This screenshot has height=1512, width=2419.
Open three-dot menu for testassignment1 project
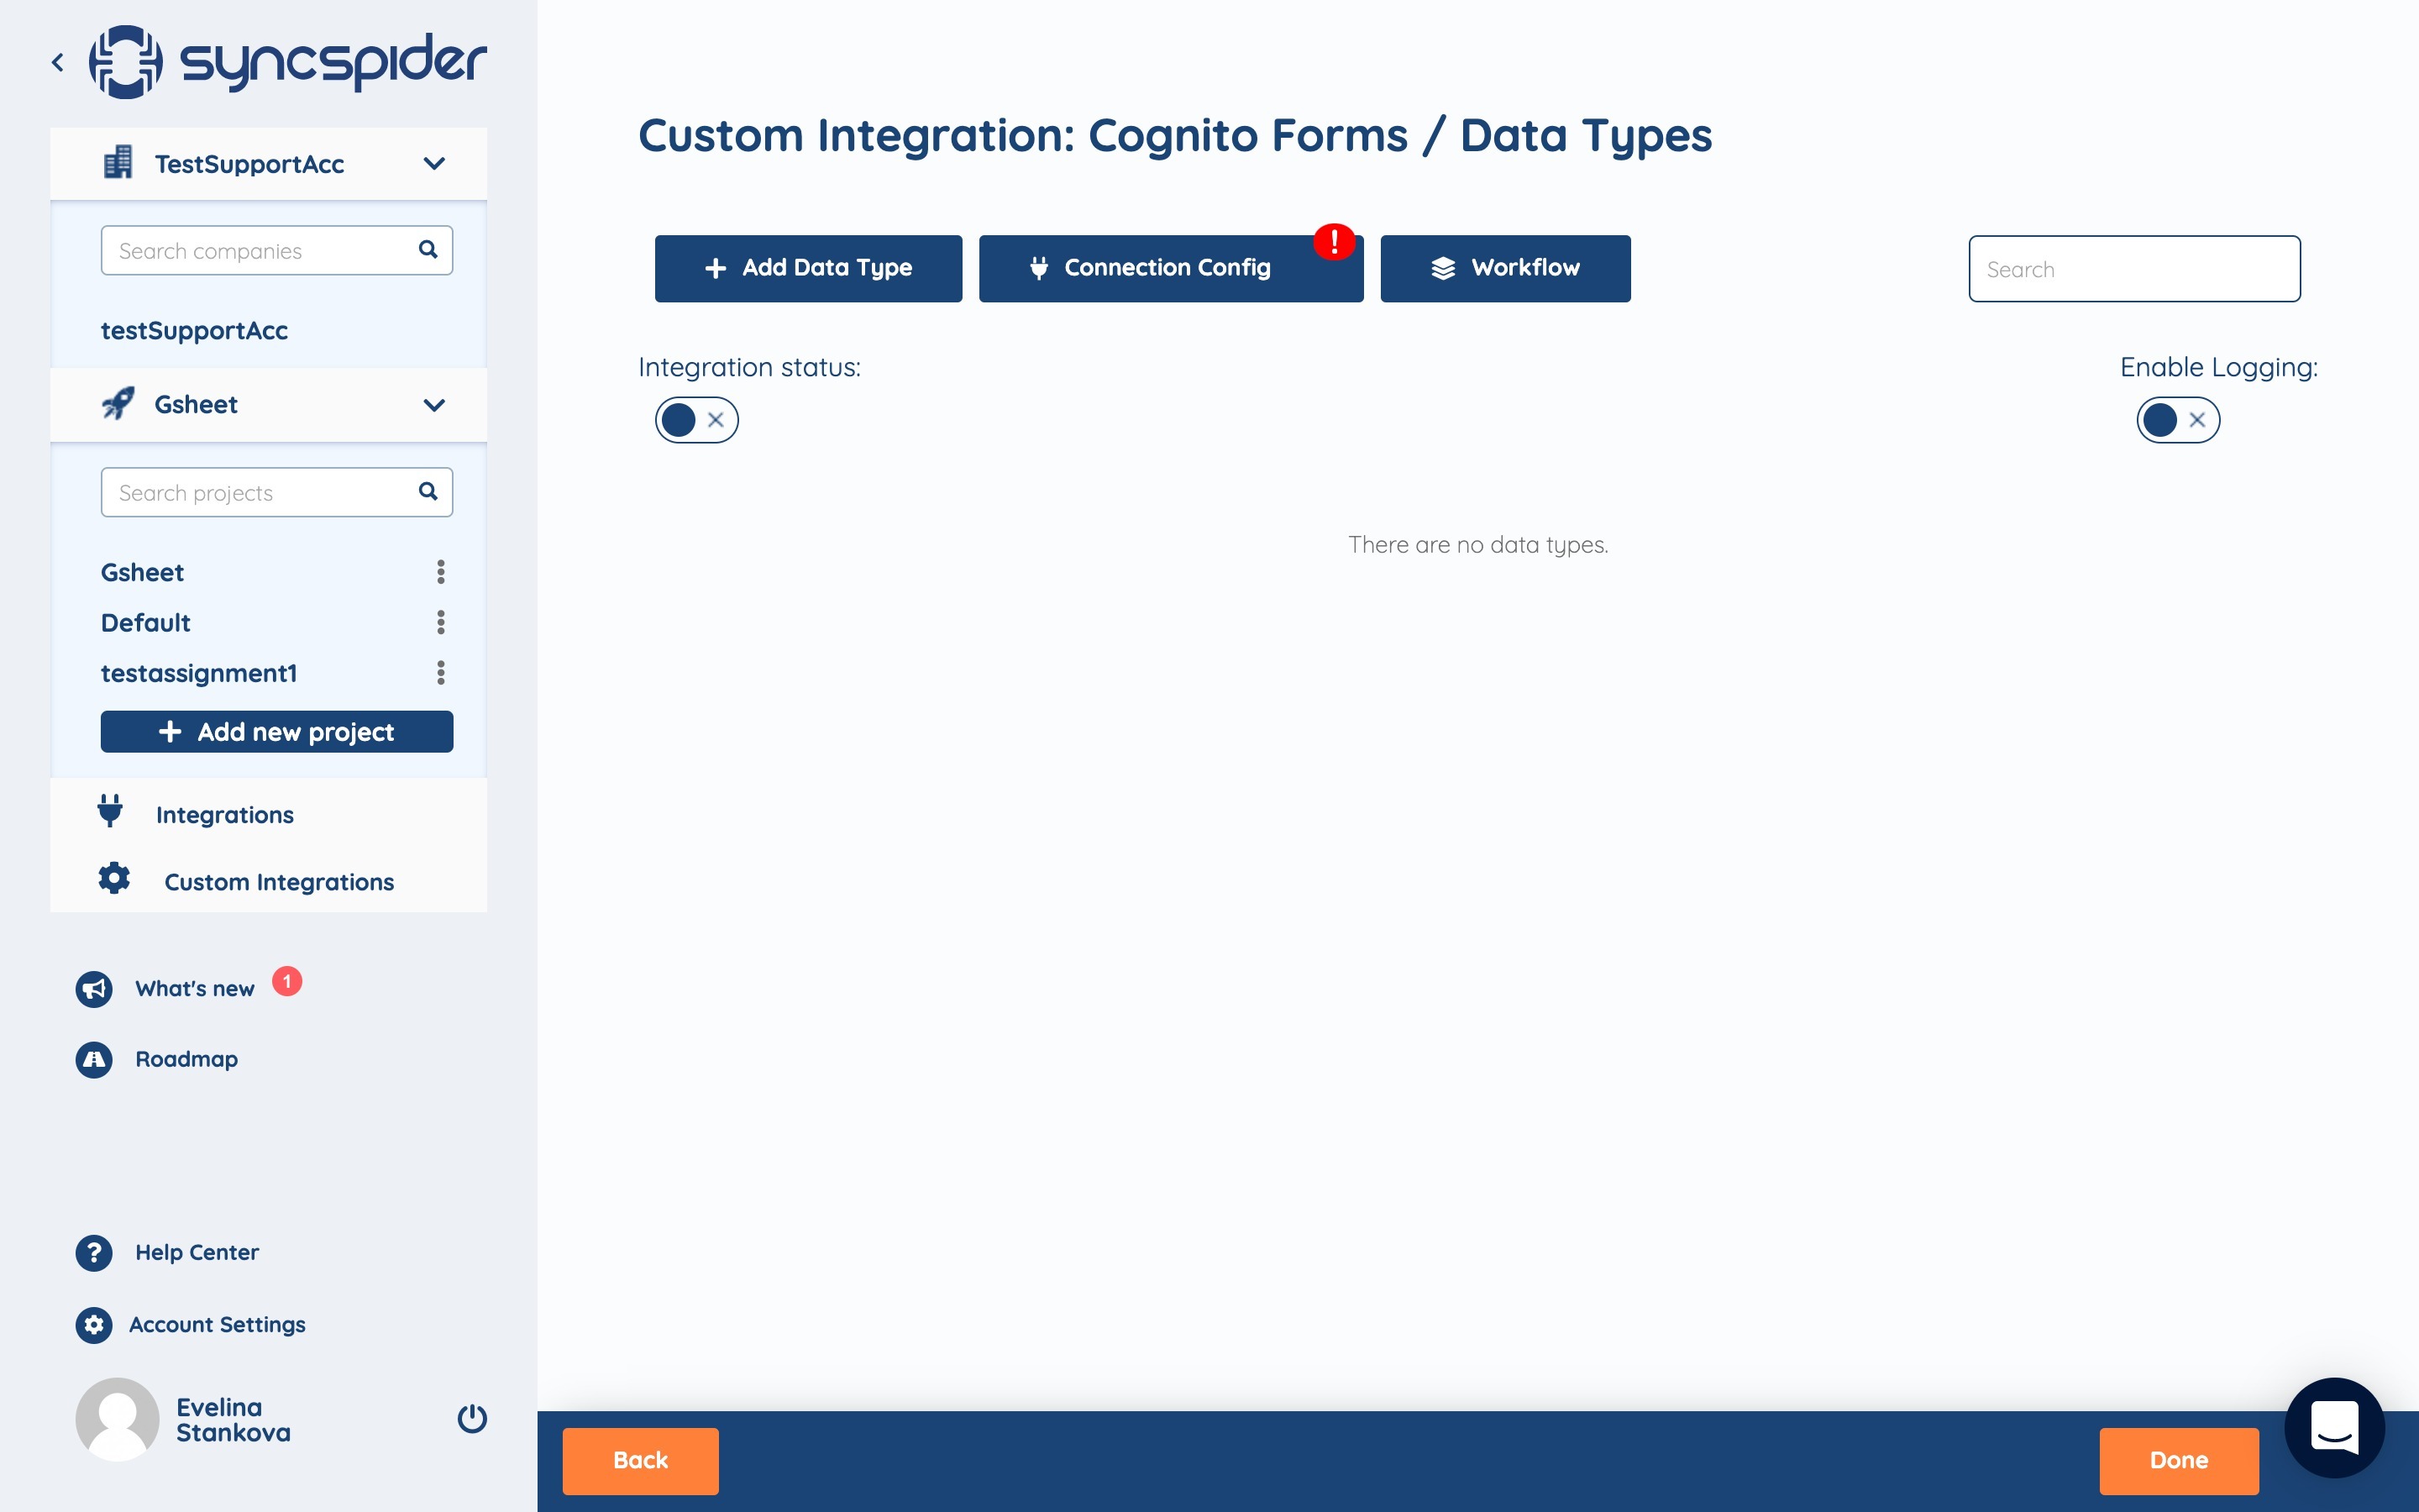click(441, 673)
